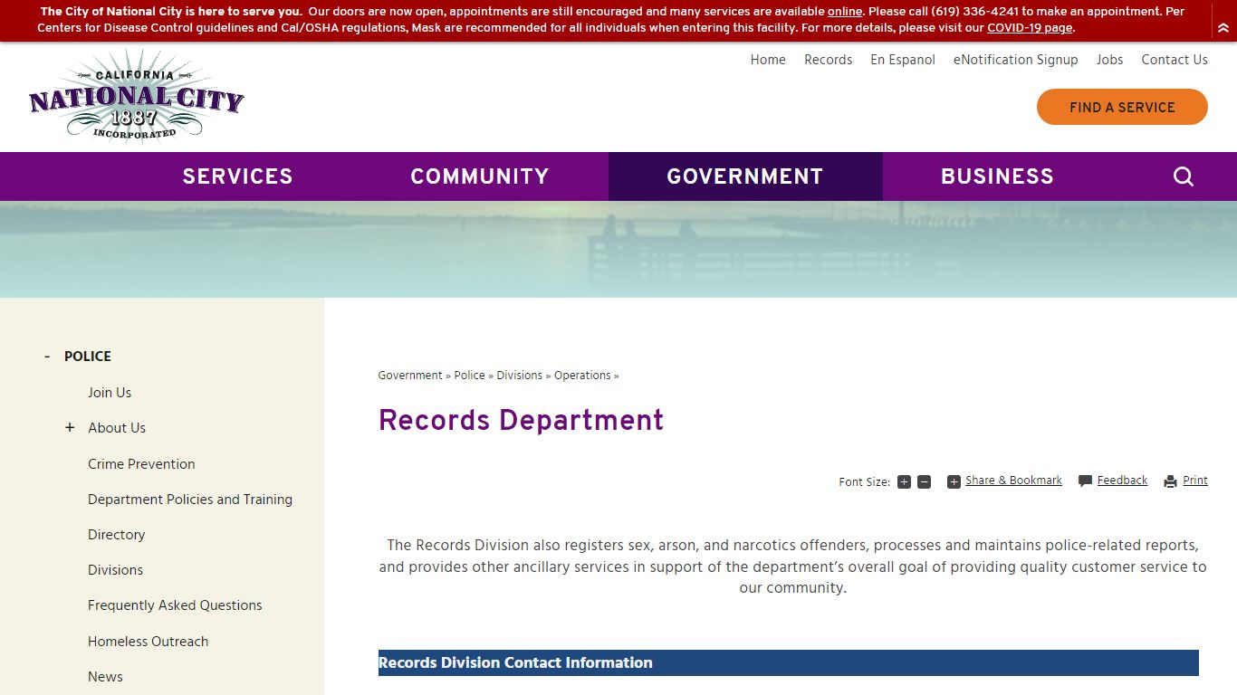Click the FIND A SERVICE button
The image size is (1237, 695).
[1122, 107]
